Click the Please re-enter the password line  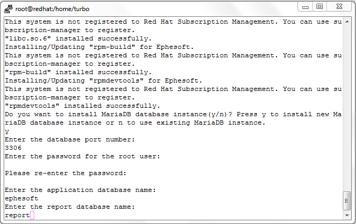tap(66, 173)
